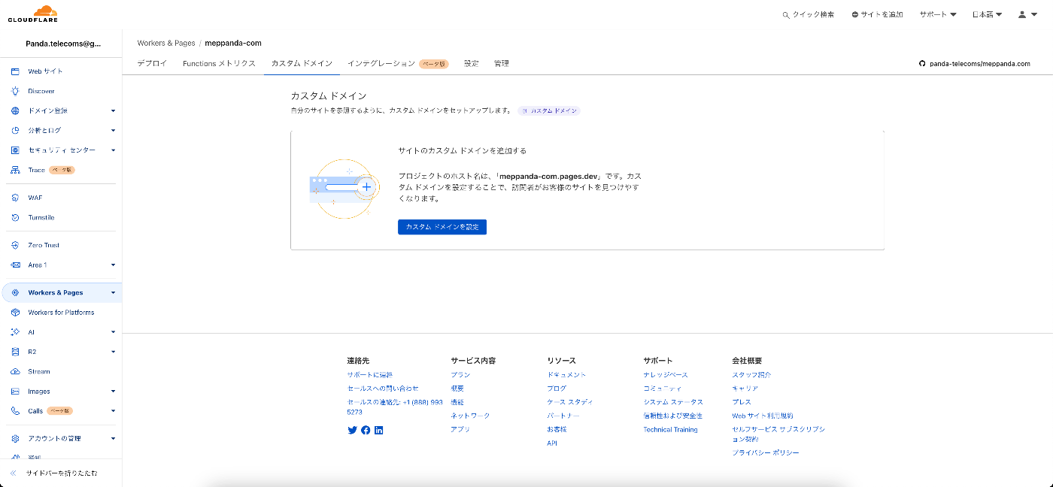Open footer API link

pos(552,443)
